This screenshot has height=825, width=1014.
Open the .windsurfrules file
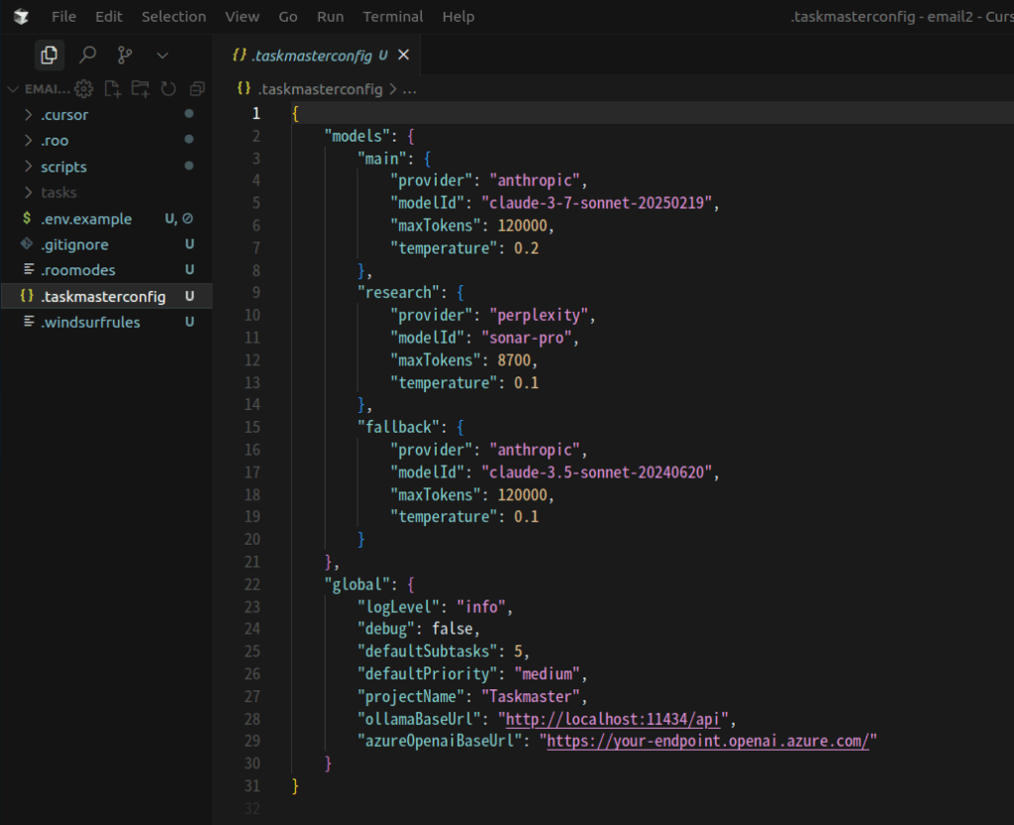[107, 322]
